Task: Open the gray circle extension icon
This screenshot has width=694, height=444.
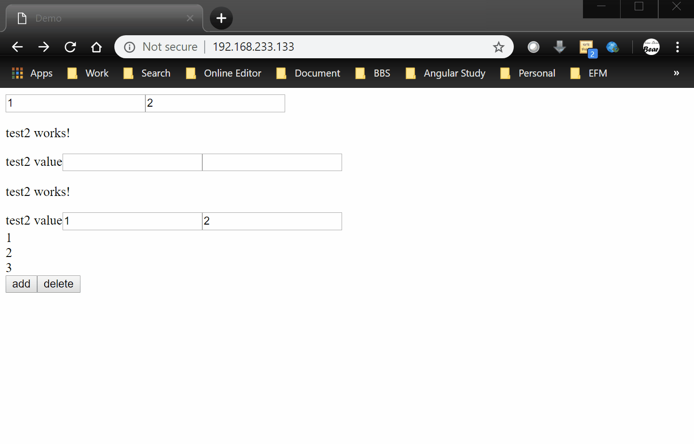Action: [533, 47]
